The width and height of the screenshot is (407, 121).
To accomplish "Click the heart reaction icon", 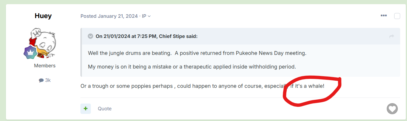I will pos(392,109).
